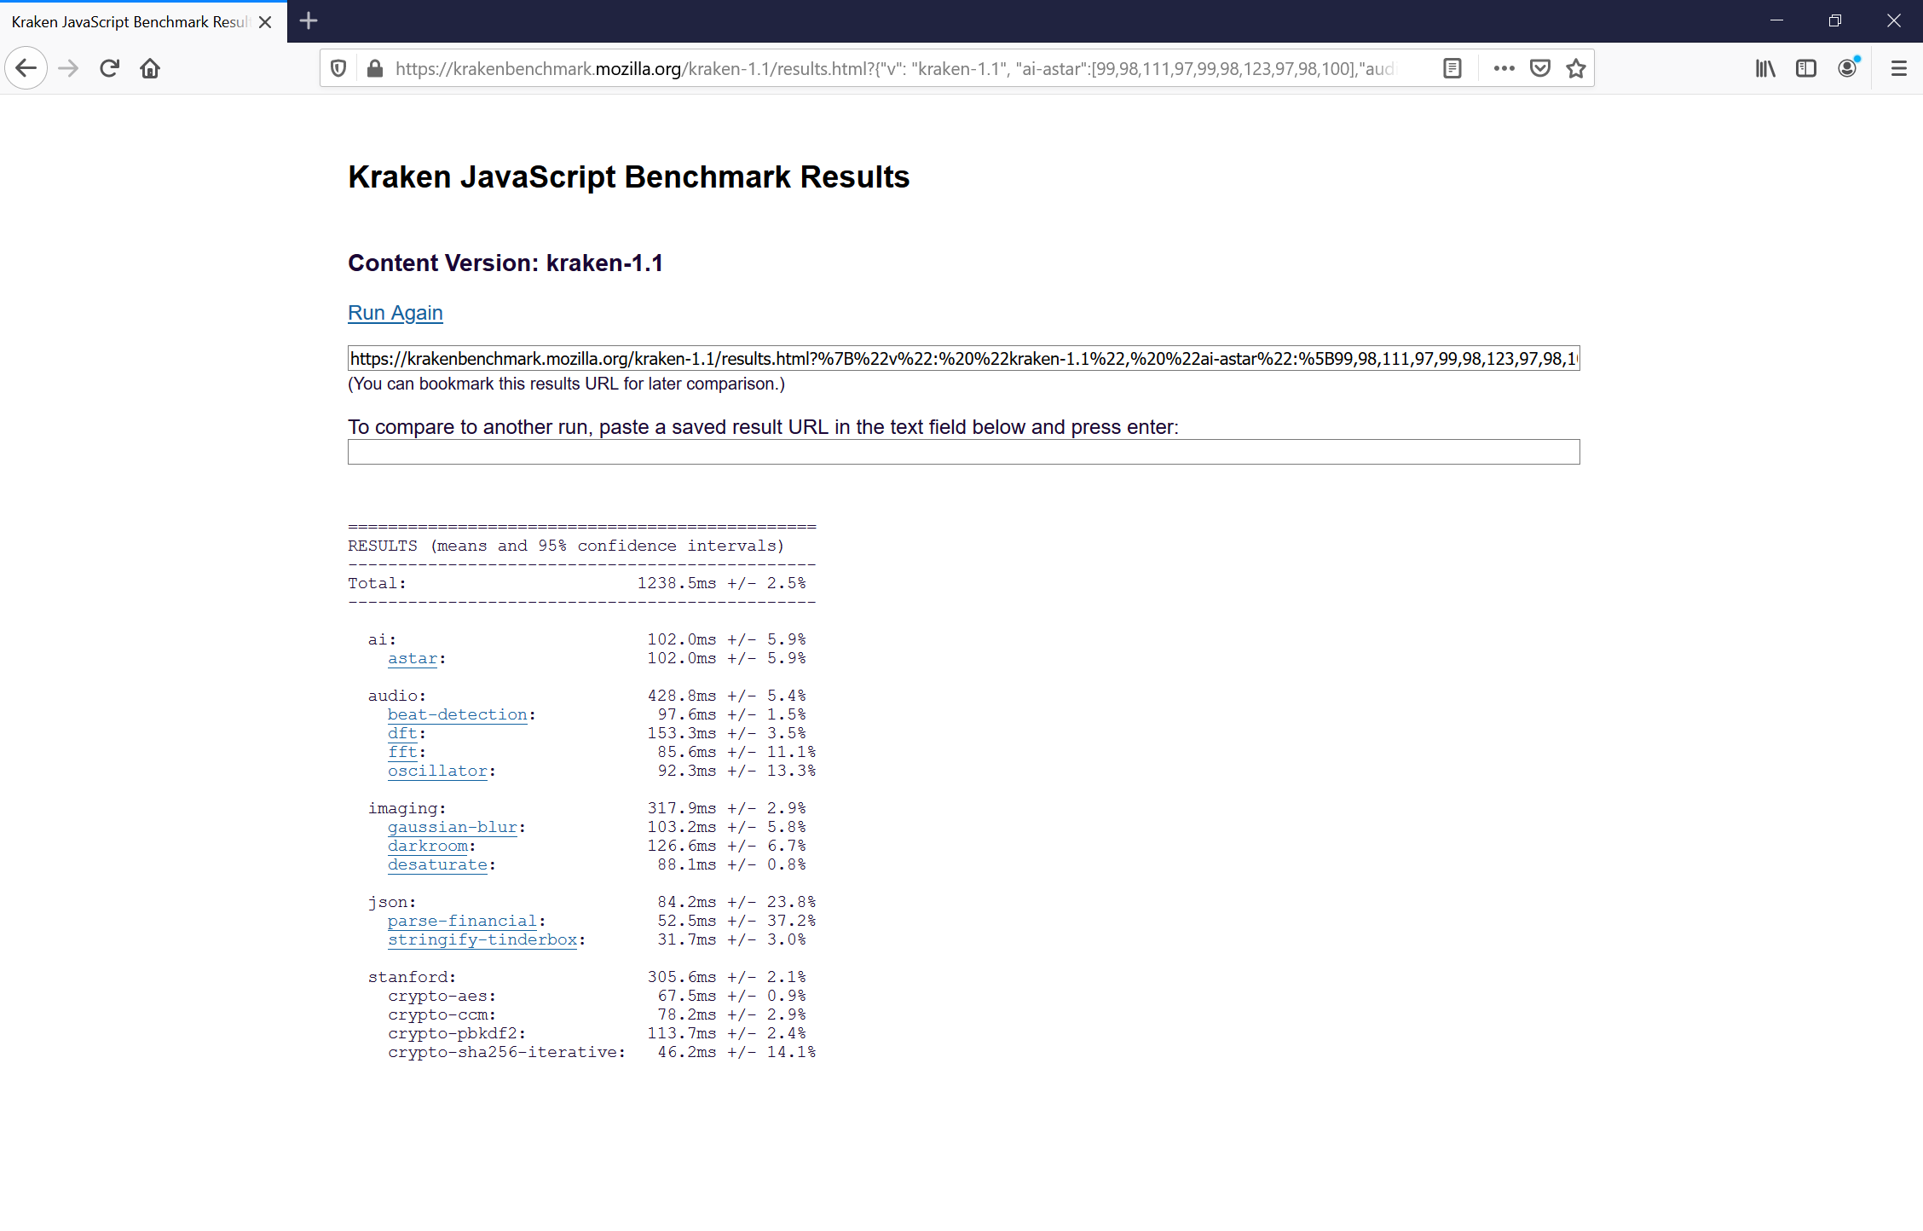Open the darkroom test link

(428, 846)
